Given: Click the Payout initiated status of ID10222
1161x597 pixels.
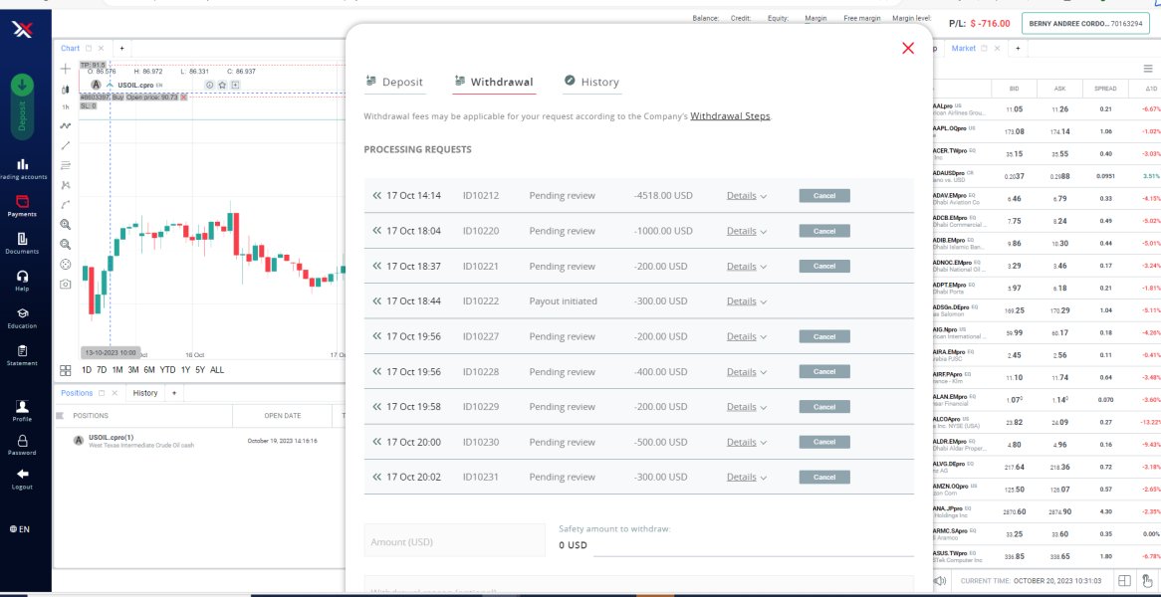Looking at the screenshot, I should (x=563, y=301).
